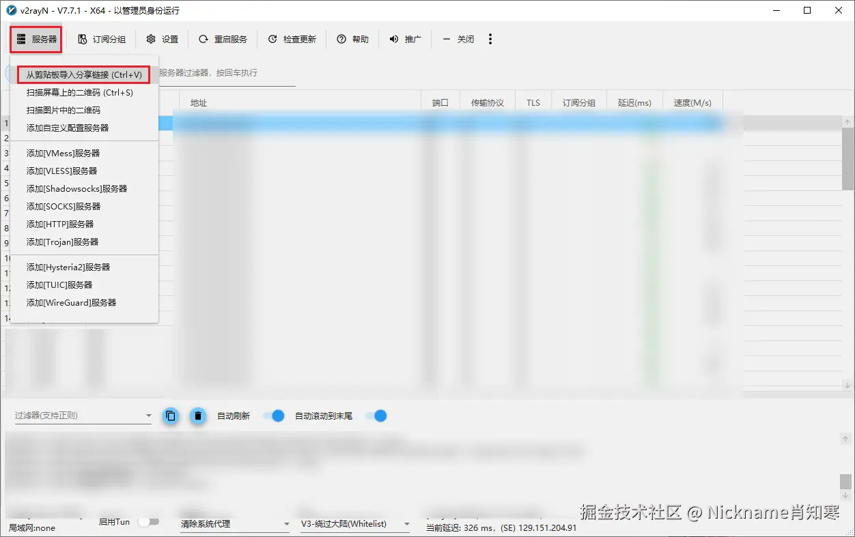855x537 pixels.
Task: Open the 帮助 menu
Action: tap(352, 40)
